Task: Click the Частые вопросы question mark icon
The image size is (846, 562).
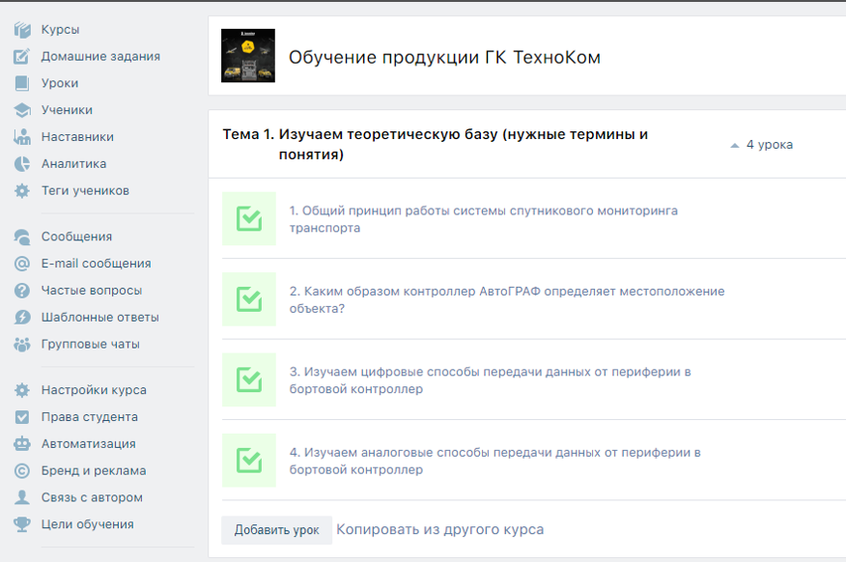Action: point(22,291)
